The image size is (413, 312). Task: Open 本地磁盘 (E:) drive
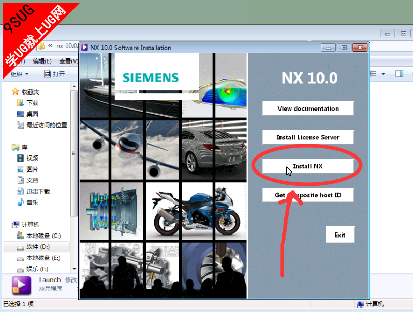coord(43,258)
